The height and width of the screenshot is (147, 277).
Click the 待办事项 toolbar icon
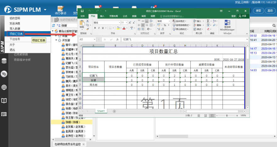(60, 9)
